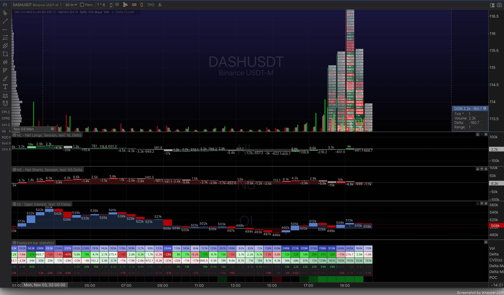Viewport: 504px width, 295px height.
Task: Select the ruler measure tool
Action: 5,96
